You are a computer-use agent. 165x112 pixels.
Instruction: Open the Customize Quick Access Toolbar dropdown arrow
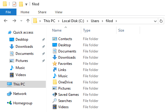[26, 4]
